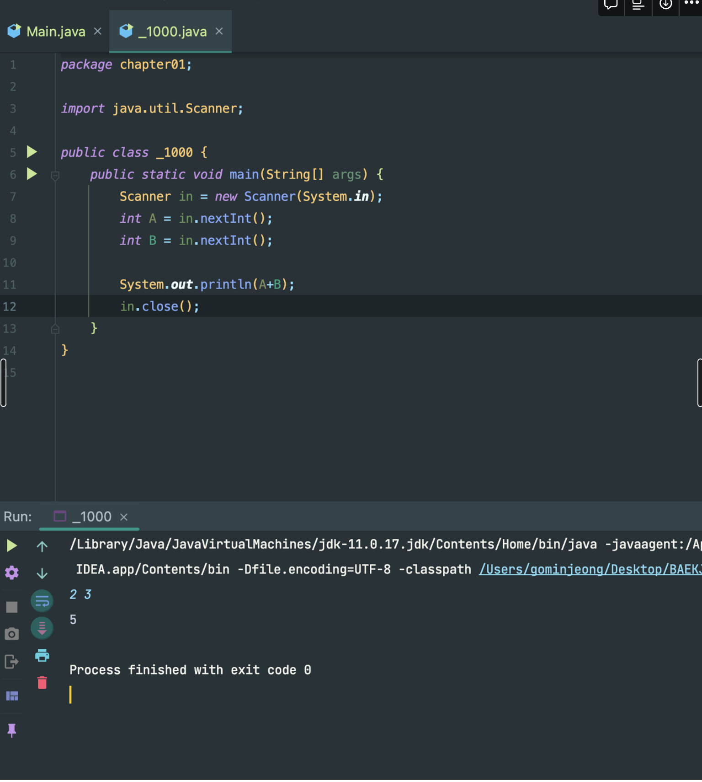The image size is (702, 782).
Task: Run class _1000 from gutter arrow
Action: pyautogui.click(x=32, y=152)
